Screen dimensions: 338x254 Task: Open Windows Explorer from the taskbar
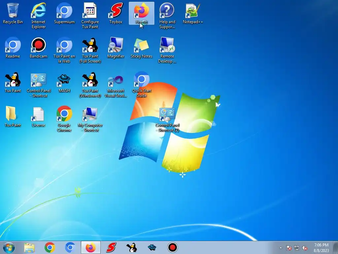coord(29,247)
